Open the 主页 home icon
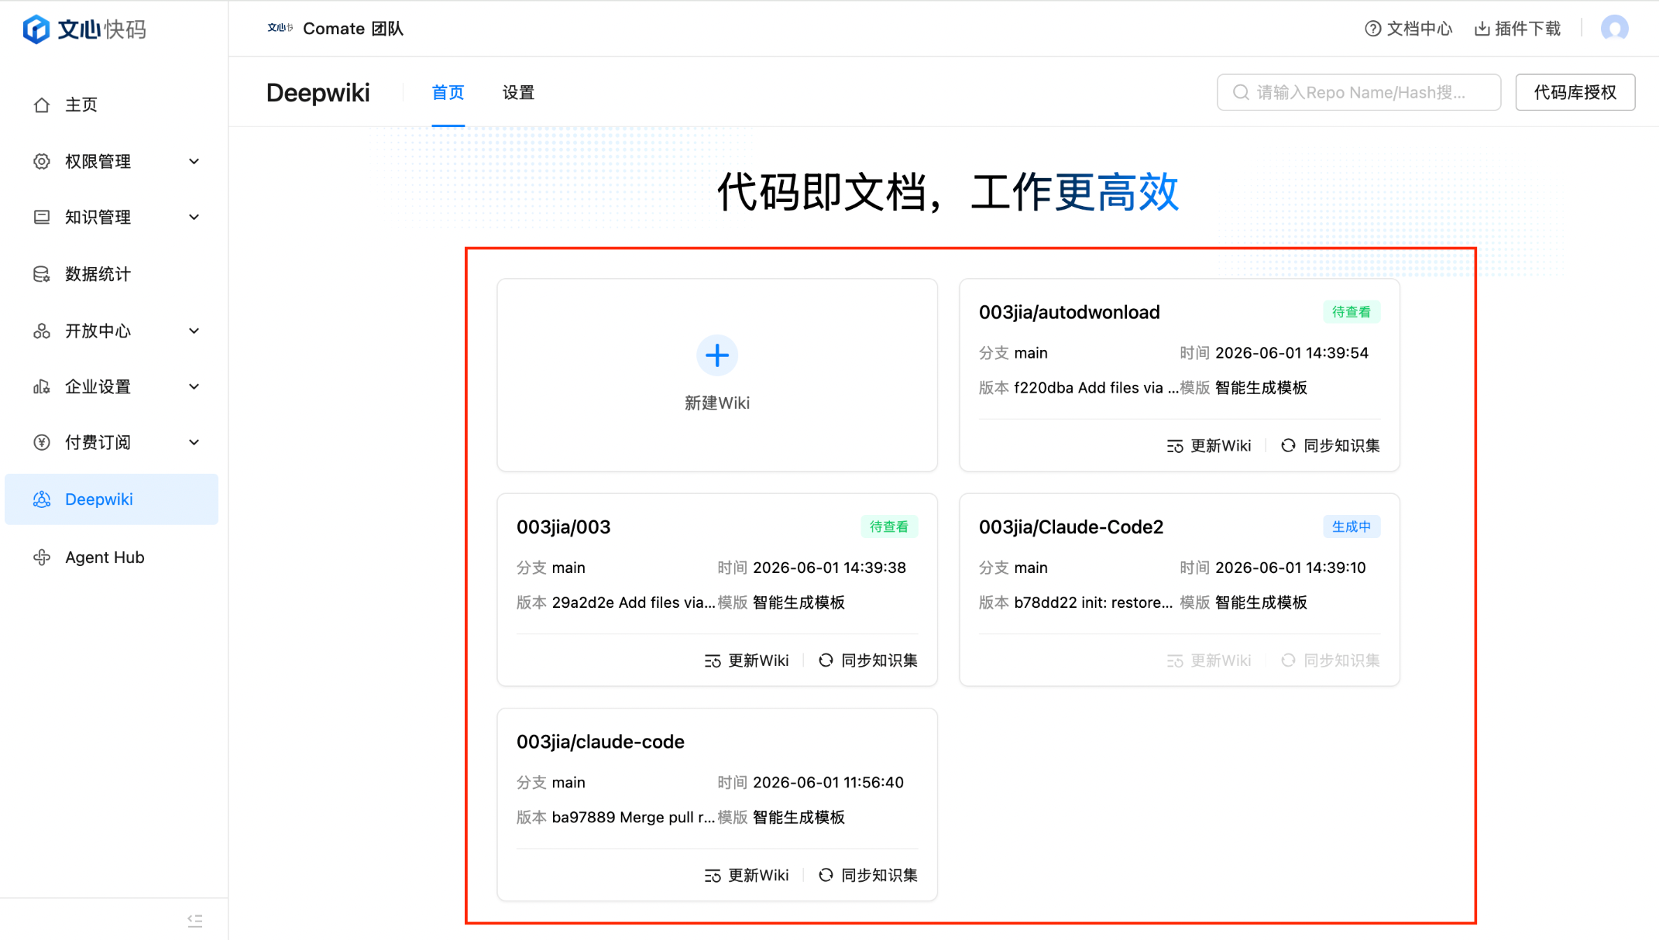This screenshot has width=1659, height=940. 42,105
